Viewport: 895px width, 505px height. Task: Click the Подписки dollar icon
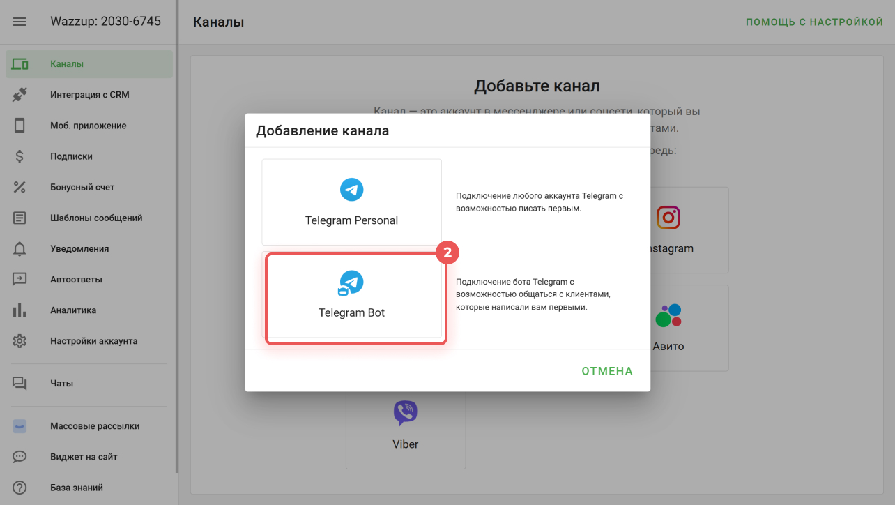[20, 156]
